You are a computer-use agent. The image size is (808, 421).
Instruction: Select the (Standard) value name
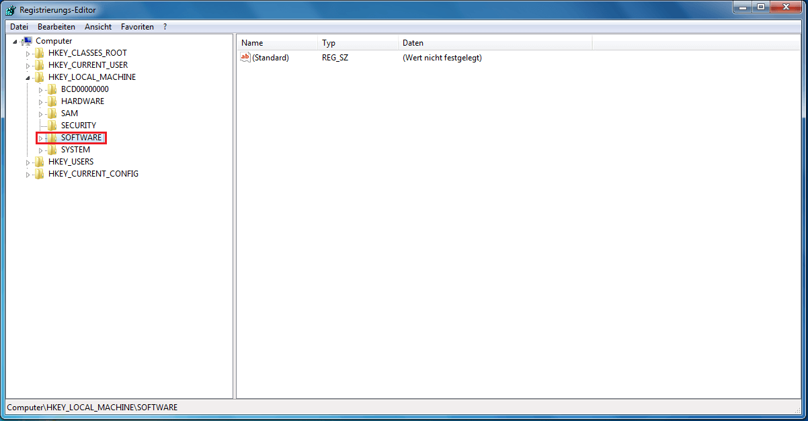click(270, 58)
